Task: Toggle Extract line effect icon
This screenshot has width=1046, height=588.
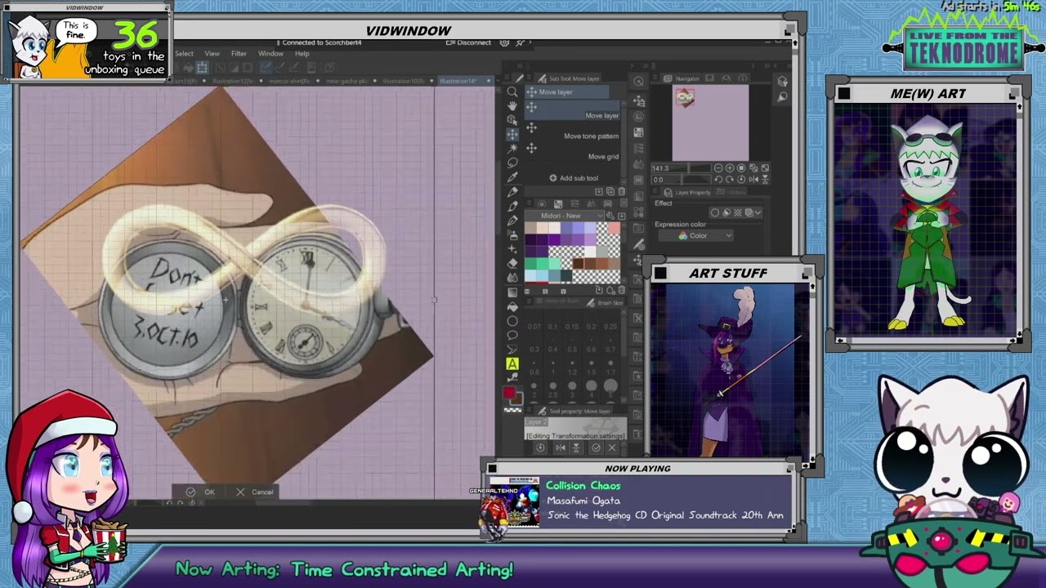Action: coord(726,212)
